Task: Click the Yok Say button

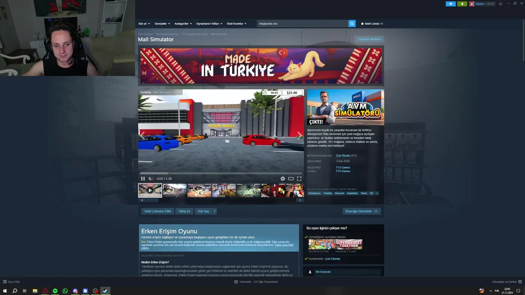Action: pos(203,211)
